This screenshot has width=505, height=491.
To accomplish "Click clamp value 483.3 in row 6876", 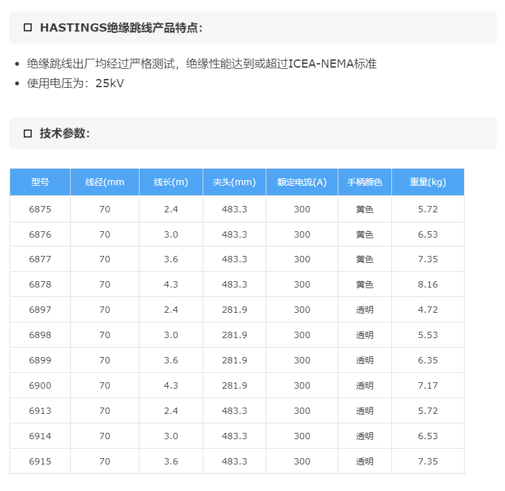I will pos(234,234).
